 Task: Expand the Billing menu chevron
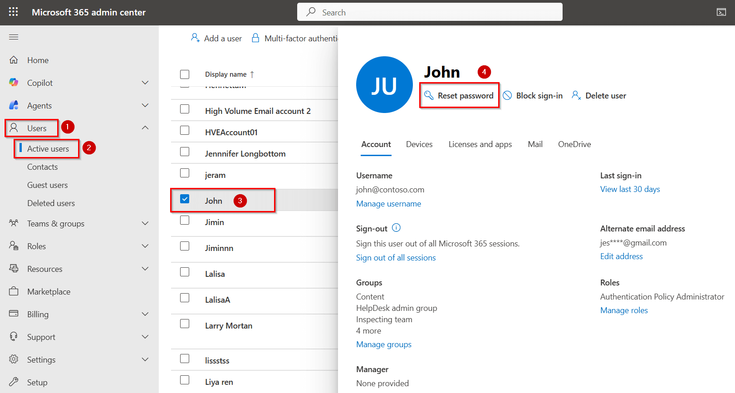pos(145,314)
